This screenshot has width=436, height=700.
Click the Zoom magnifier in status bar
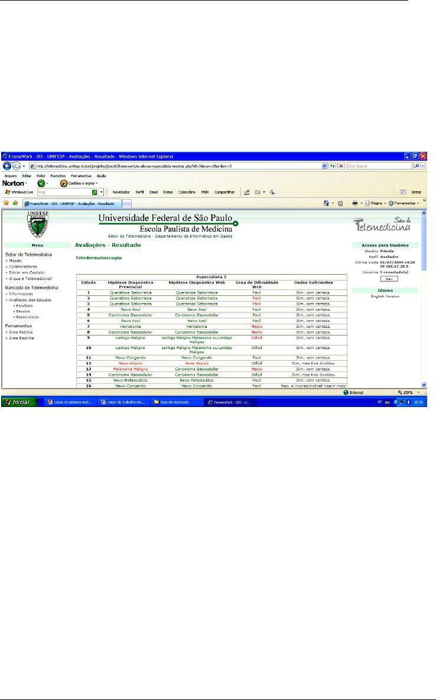tap(401, 392)
